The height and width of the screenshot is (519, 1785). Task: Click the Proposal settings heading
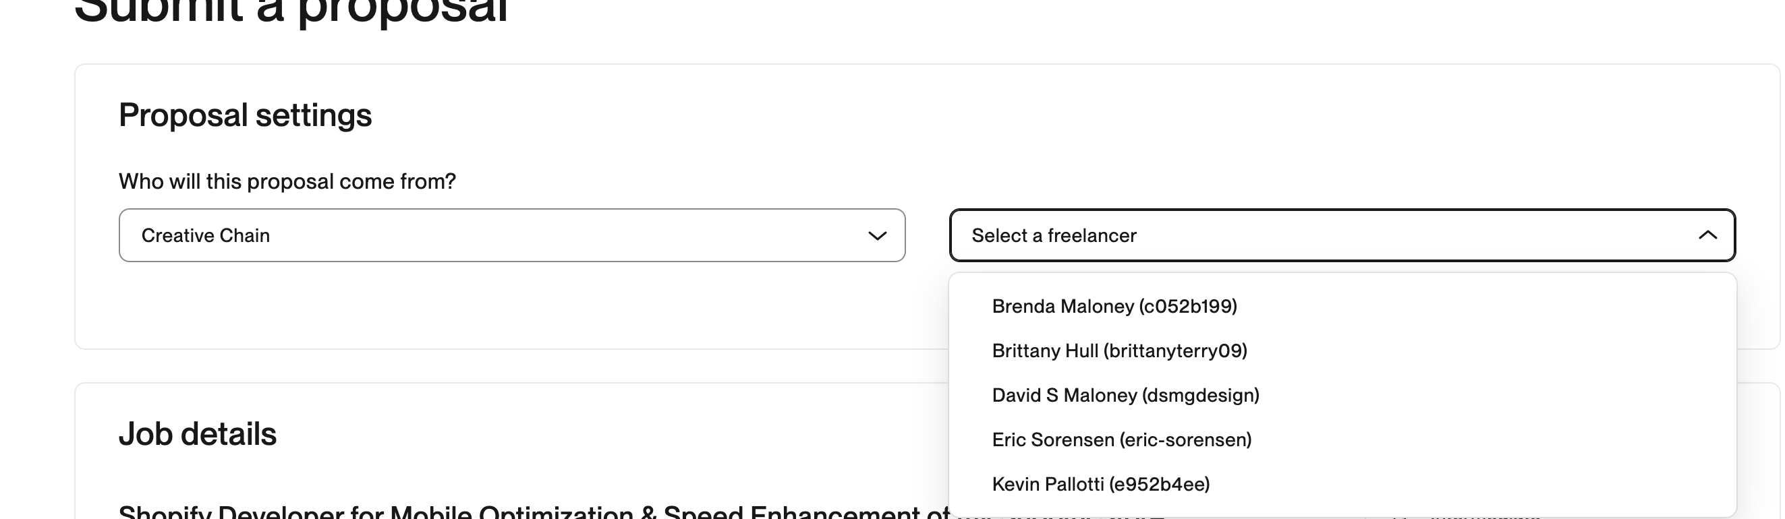pyautogui.click(x=246, y=115)
